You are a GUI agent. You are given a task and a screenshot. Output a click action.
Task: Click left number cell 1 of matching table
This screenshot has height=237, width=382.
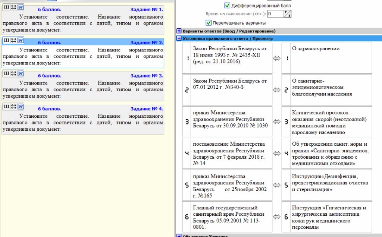[x=187, y=59]
